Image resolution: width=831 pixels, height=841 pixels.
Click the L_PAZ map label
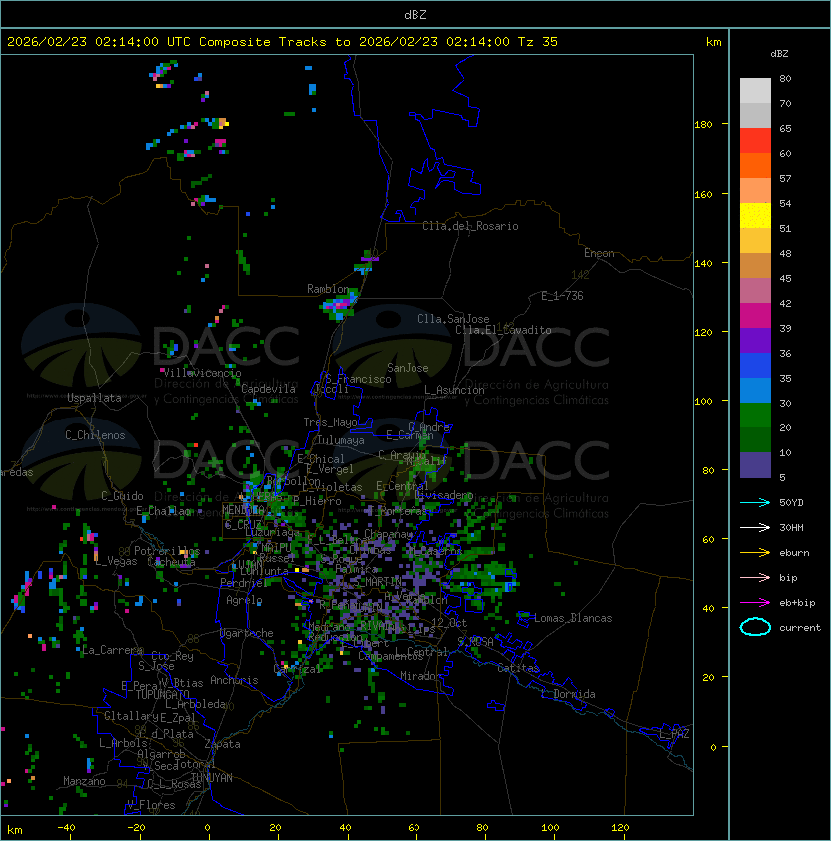(674, 734)
